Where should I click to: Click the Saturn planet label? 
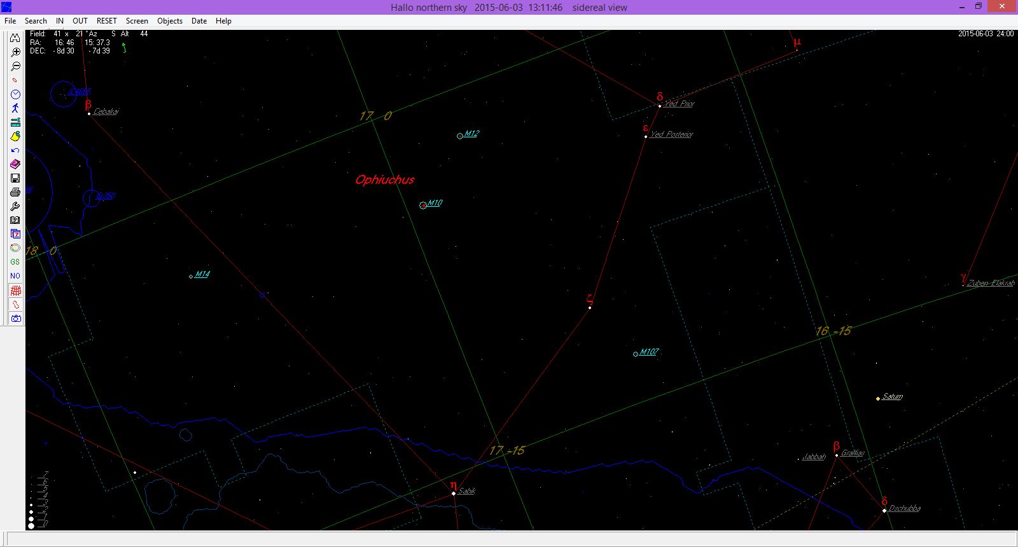coord(893,396)
